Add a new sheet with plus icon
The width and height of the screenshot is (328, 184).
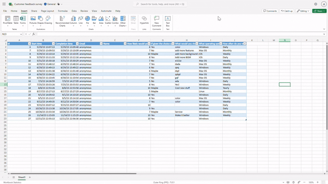30,177
